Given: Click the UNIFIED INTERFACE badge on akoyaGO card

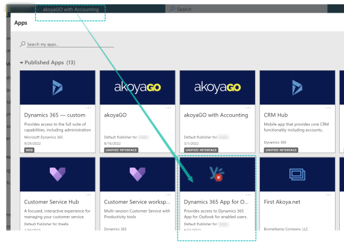Looking at the screenshot, I should [121, 150].
